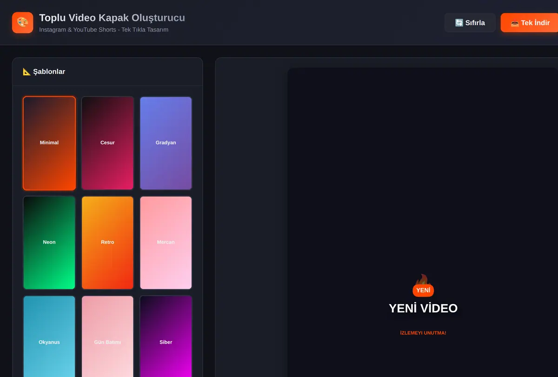The height and width of the screenshot is (377, 558).
Task: Choose the Cesur template
Action: point(107,143)
